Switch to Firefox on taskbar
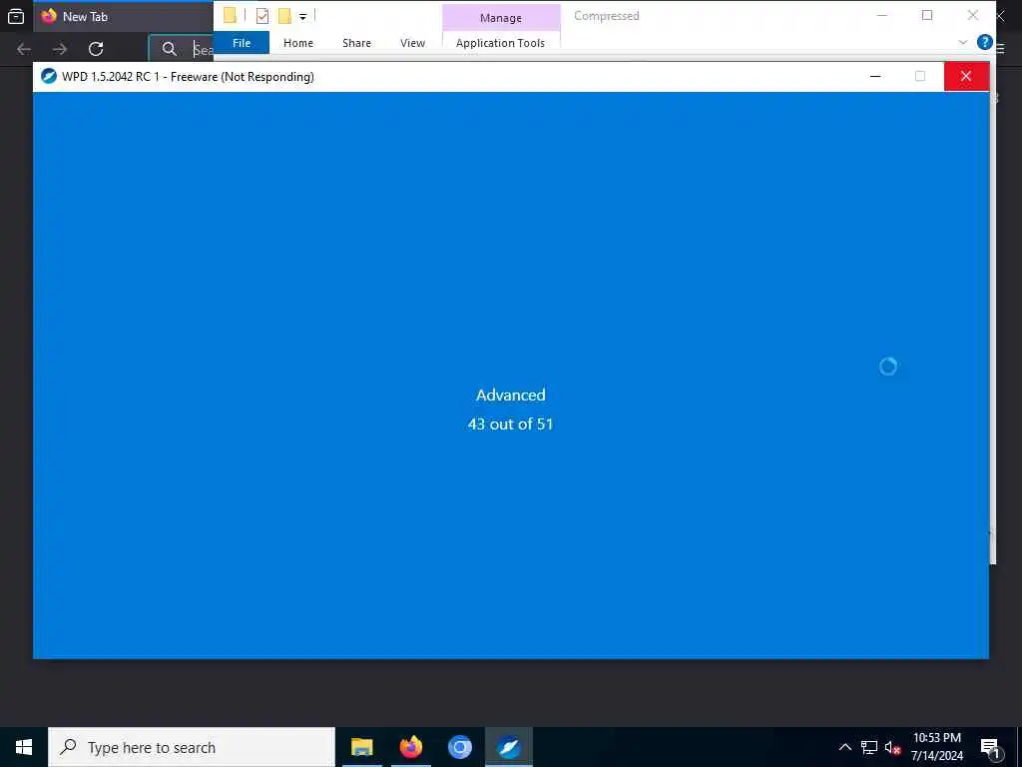1022x767 pixels. [410, 747]
